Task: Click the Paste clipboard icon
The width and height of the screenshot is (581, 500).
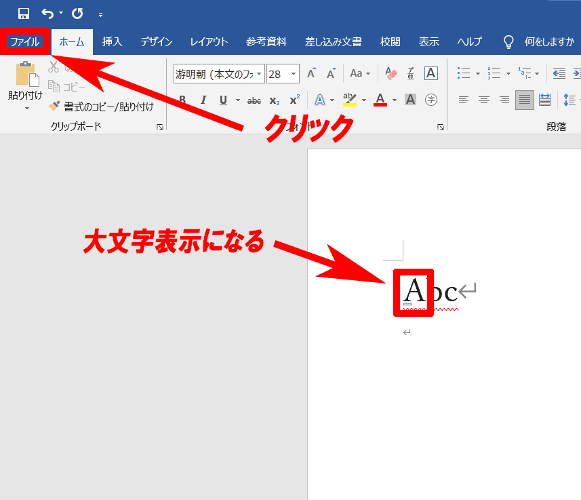Action: point(26,75)
